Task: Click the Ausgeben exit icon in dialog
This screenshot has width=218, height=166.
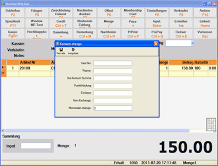Action: click(73, 50)
